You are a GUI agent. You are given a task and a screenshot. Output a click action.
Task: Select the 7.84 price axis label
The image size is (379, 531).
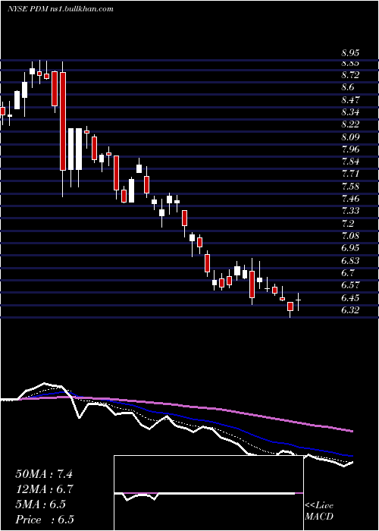[350, 162]
